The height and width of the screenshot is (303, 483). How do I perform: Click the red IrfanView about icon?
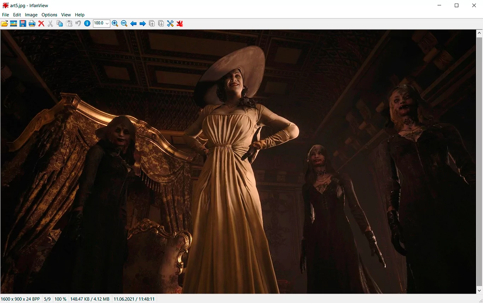tap(180, 24)
